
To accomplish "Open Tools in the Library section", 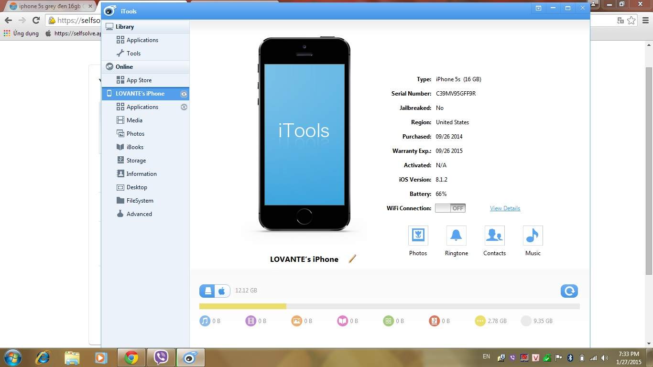I will [145, 54].
